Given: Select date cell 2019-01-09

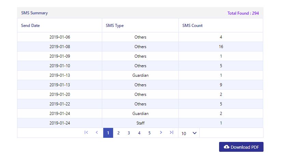Looking at the screenshot, I should 60,56.
